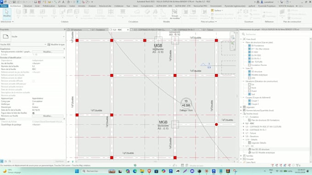Toggle Figure dans la liste des feuilles checkbox
Viewport: 312px width, 175px height.
(x=33, y=113)
